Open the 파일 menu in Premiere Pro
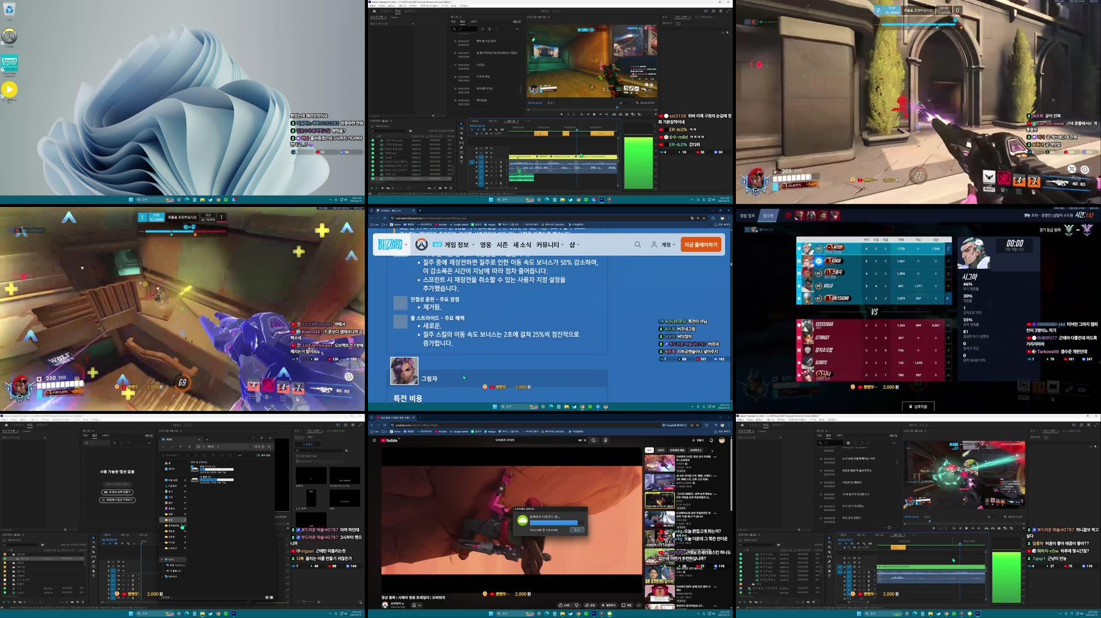 pos(374,5)
